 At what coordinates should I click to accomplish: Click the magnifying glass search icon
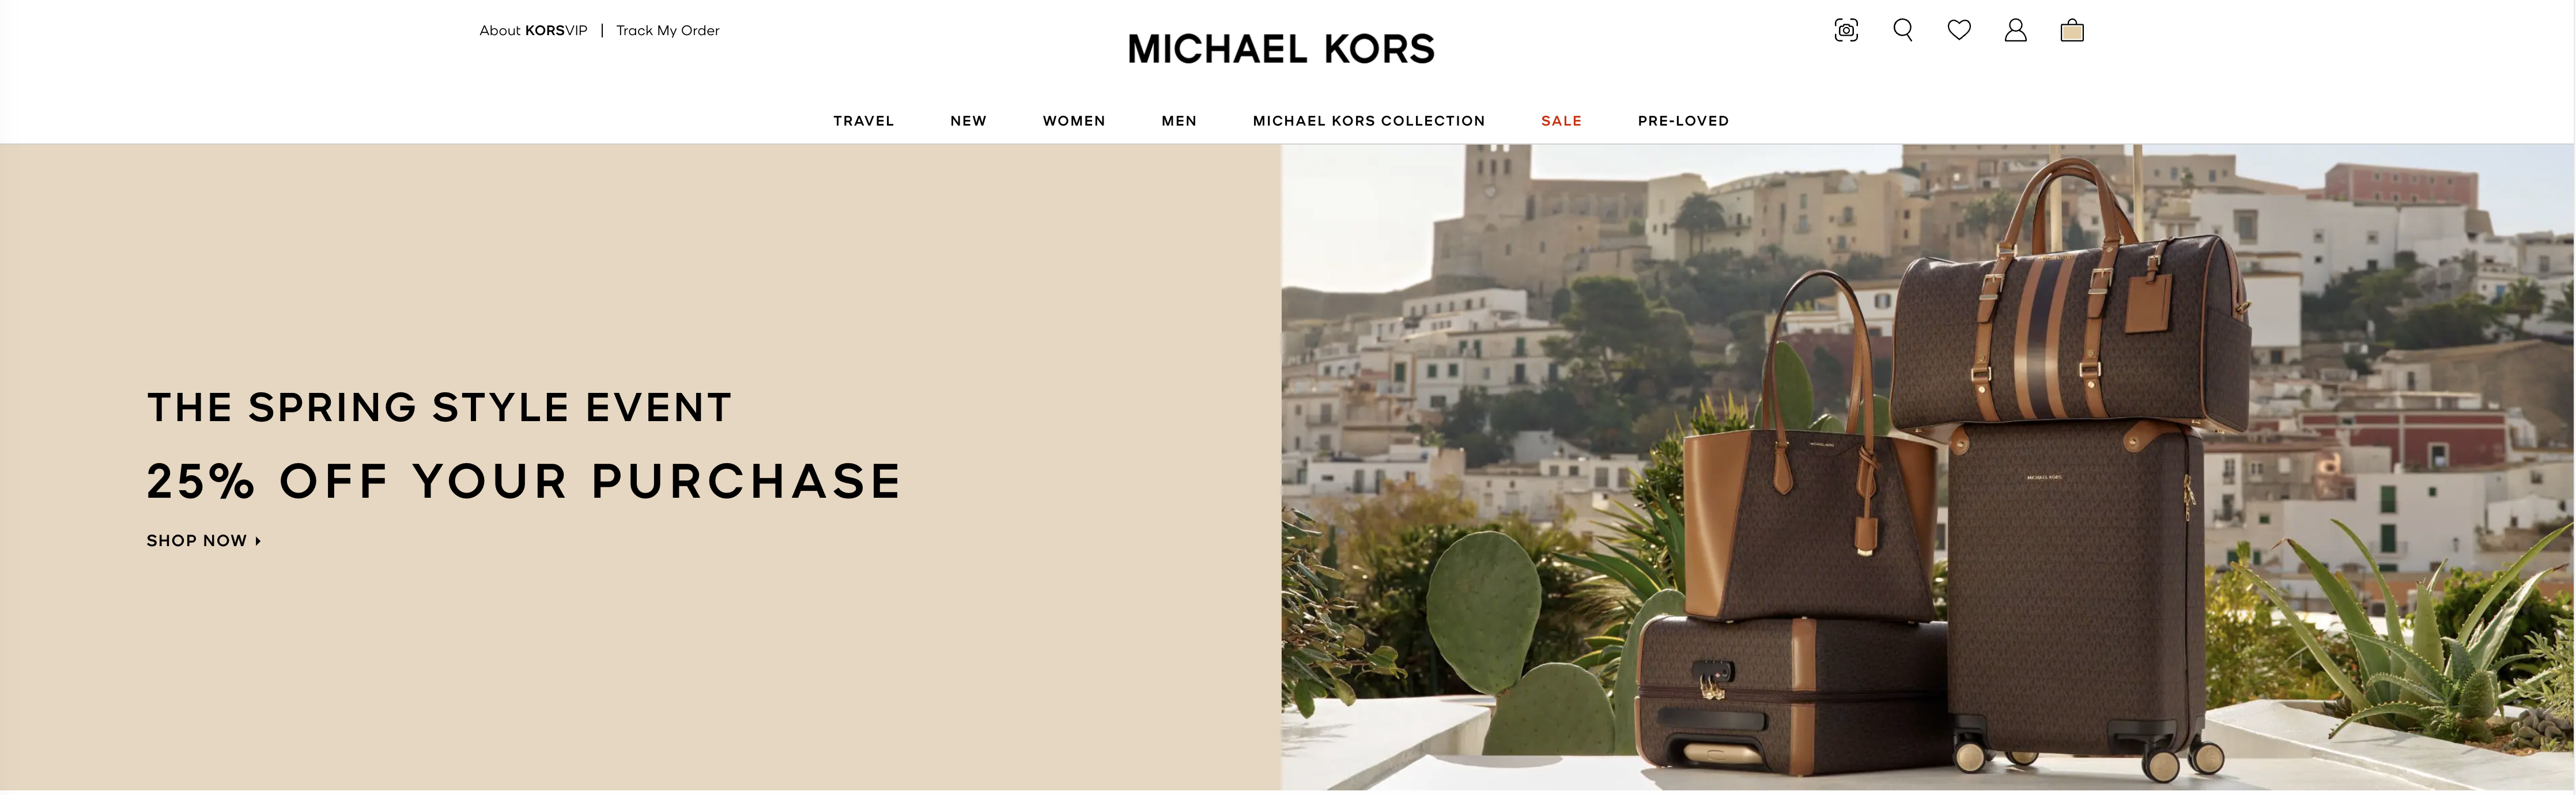(1903, 30)
